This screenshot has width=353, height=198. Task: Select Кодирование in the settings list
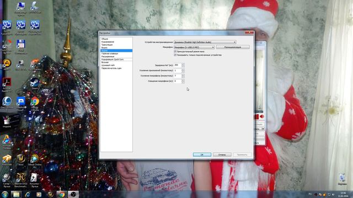pos(116,42)
